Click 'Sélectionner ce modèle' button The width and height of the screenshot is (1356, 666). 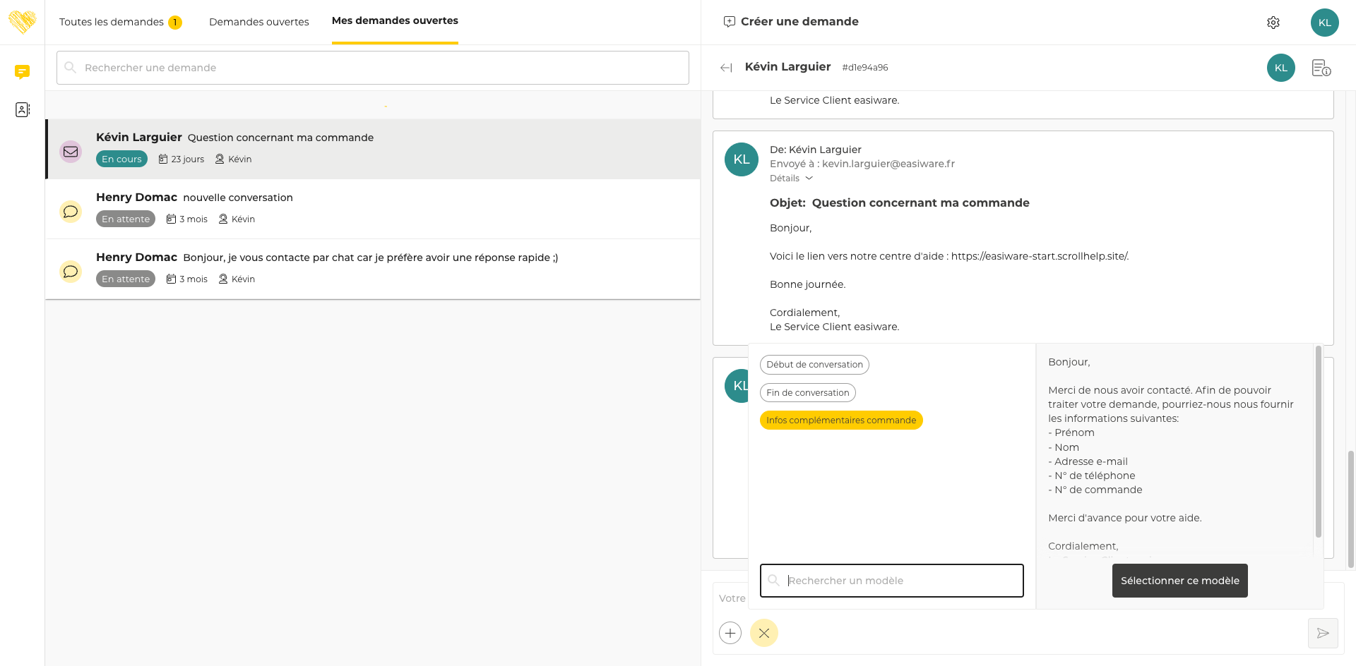1179,581
